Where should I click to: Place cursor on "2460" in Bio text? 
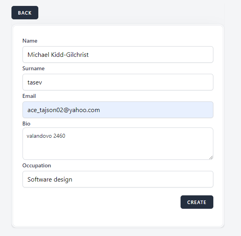pyautogui.click(x=59, y=136)
